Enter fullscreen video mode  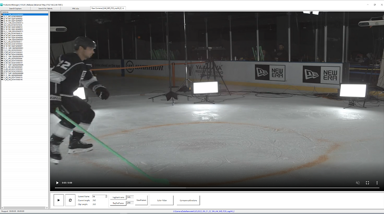(x=368, y=183)
